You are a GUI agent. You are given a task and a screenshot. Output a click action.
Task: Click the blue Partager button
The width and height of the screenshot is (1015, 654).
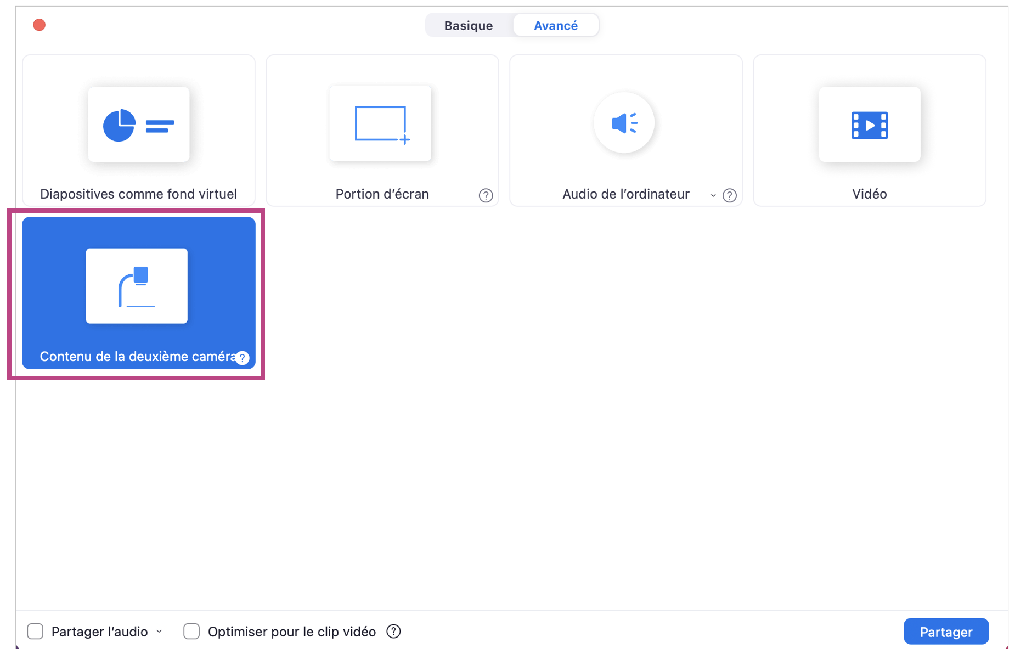tap(945, 632)
